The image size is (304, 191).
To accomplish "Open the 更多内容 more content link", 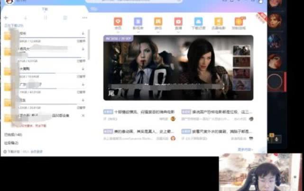I will click(245, 150).
